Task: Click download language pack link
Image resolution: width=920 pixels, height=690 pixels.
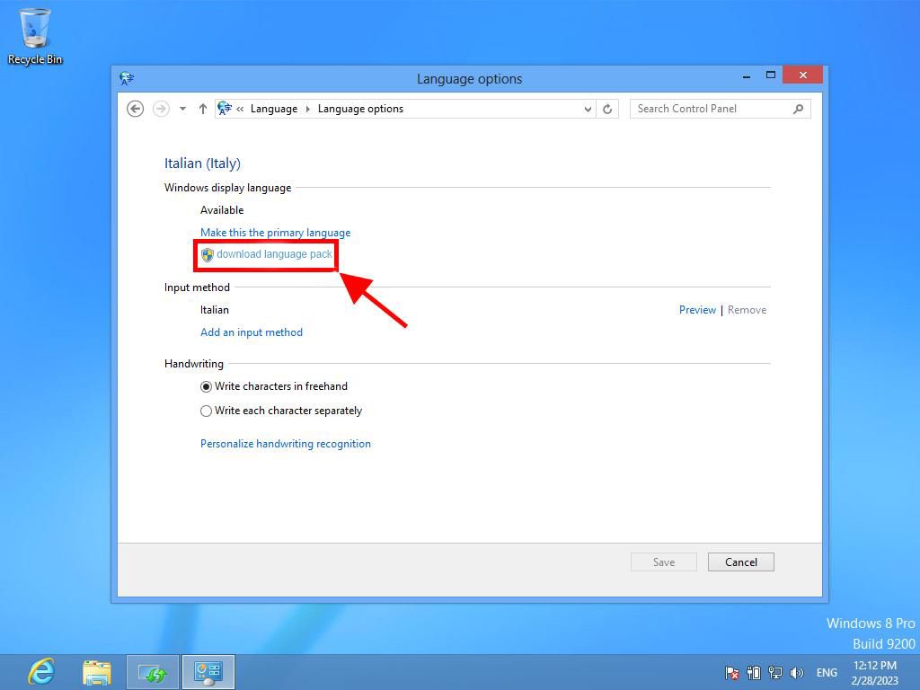Action: [x=274, y=254]
